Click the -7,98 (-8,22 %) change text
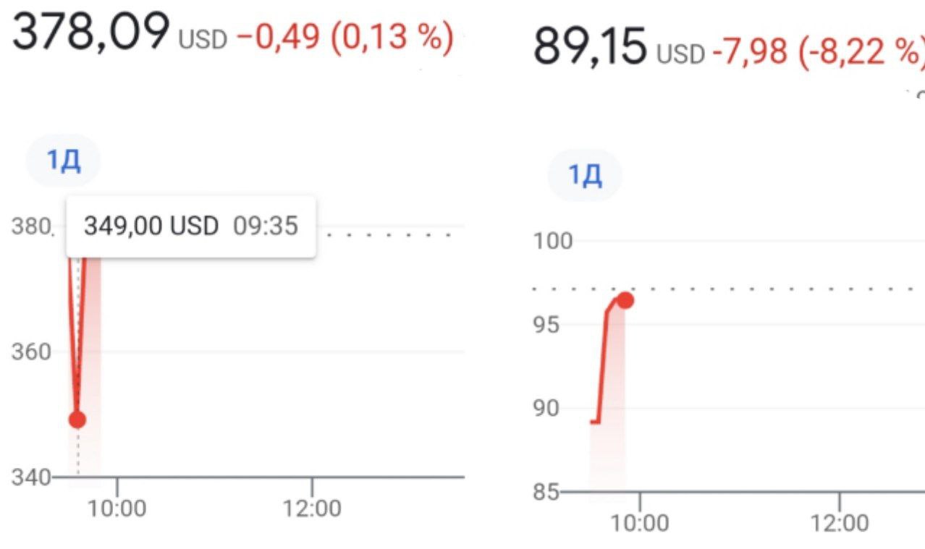This screenshot has width=925, height=549. pyautogui.click(x=818, y=49)
